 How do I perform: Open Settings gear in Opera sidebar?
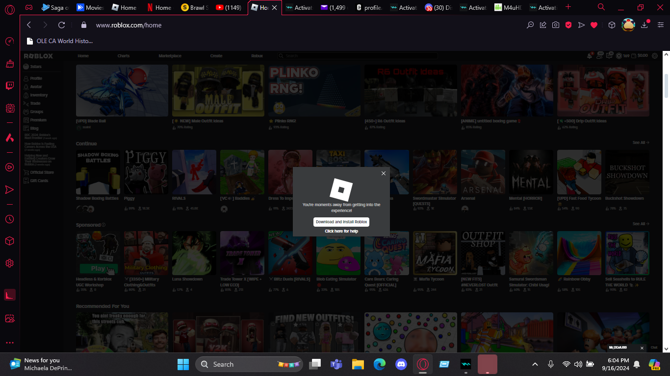9,263
